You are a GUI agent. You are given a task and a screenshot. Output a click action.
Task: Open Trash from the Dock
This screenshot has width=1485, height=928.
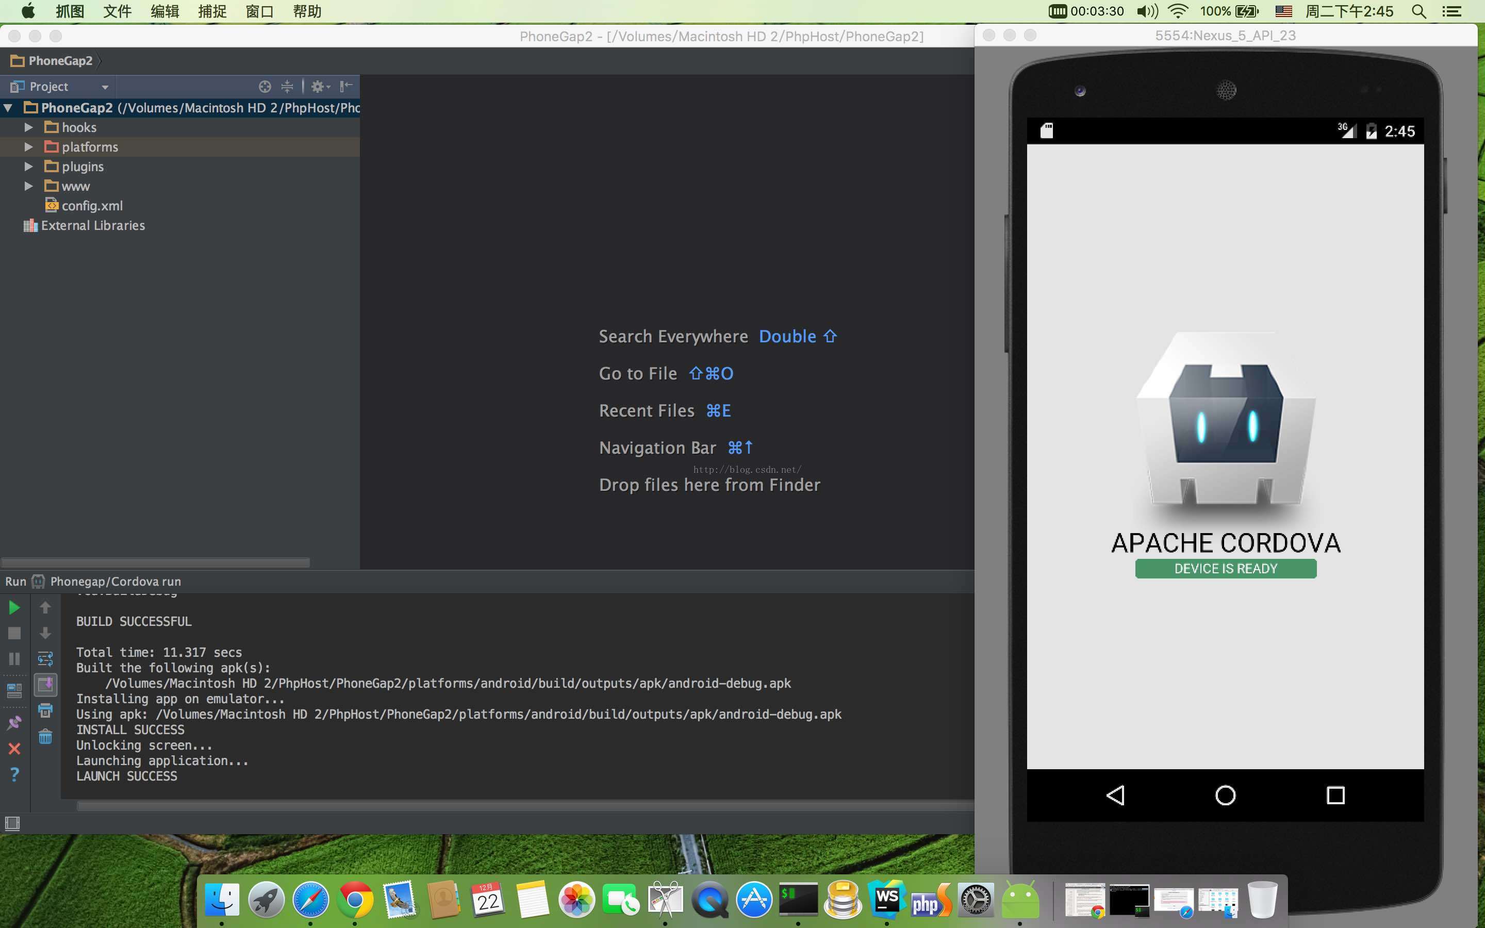tap(1262, 900)
